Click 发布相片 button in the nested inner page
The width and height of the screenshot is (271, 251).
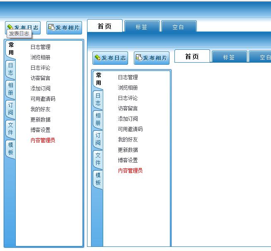[x=152, y=58]
